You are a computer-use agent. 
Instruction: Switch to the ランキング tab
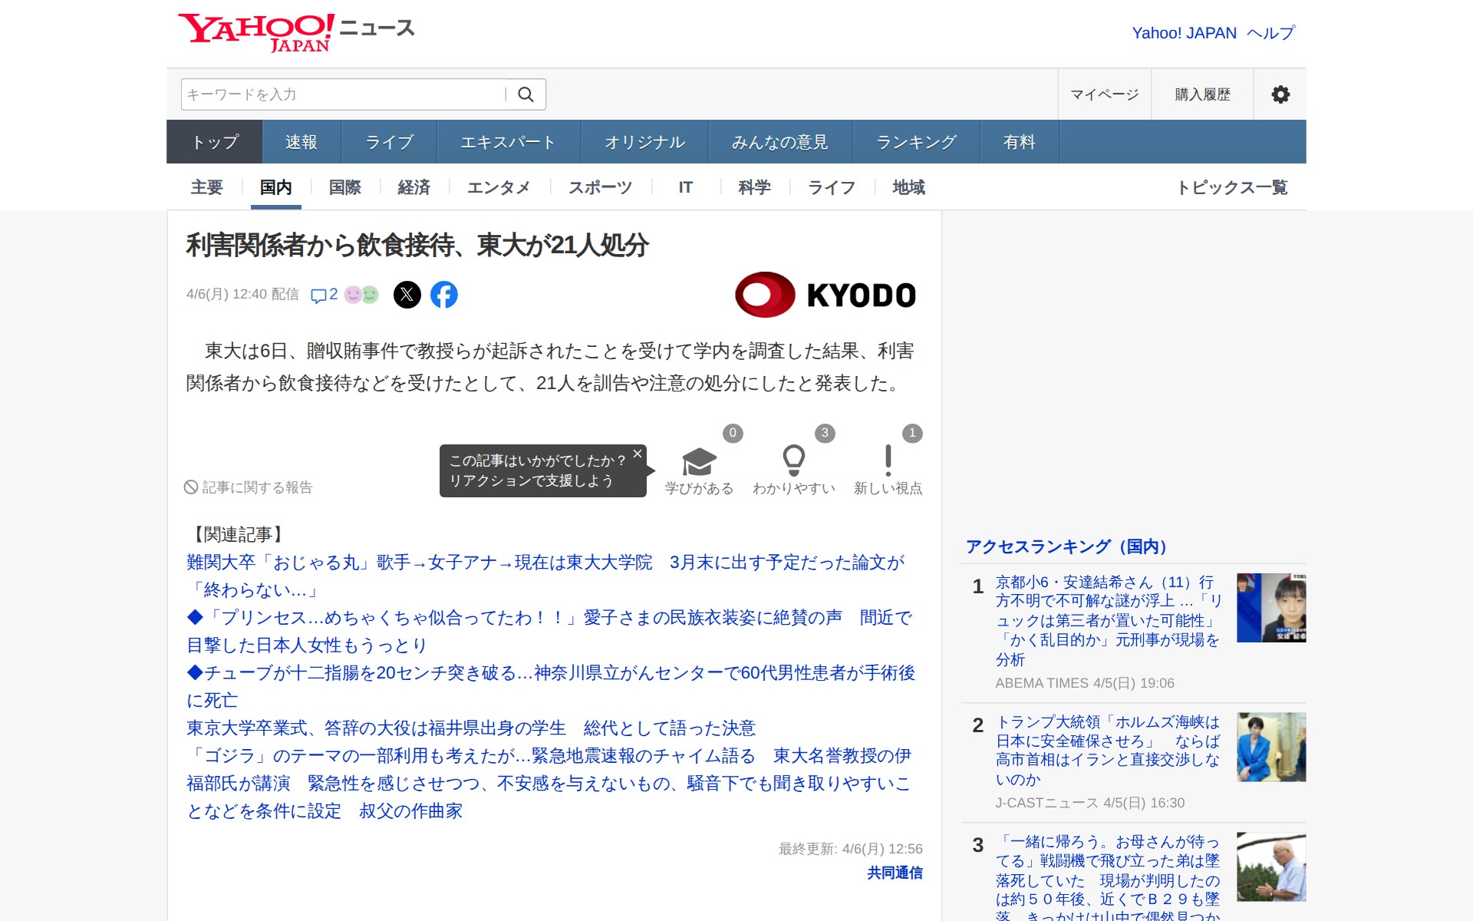[915, 141]
